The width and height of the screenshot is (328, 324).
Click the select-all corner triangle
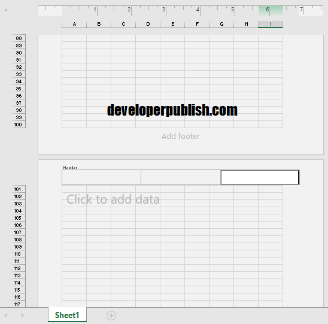click(x=5, y=10)
